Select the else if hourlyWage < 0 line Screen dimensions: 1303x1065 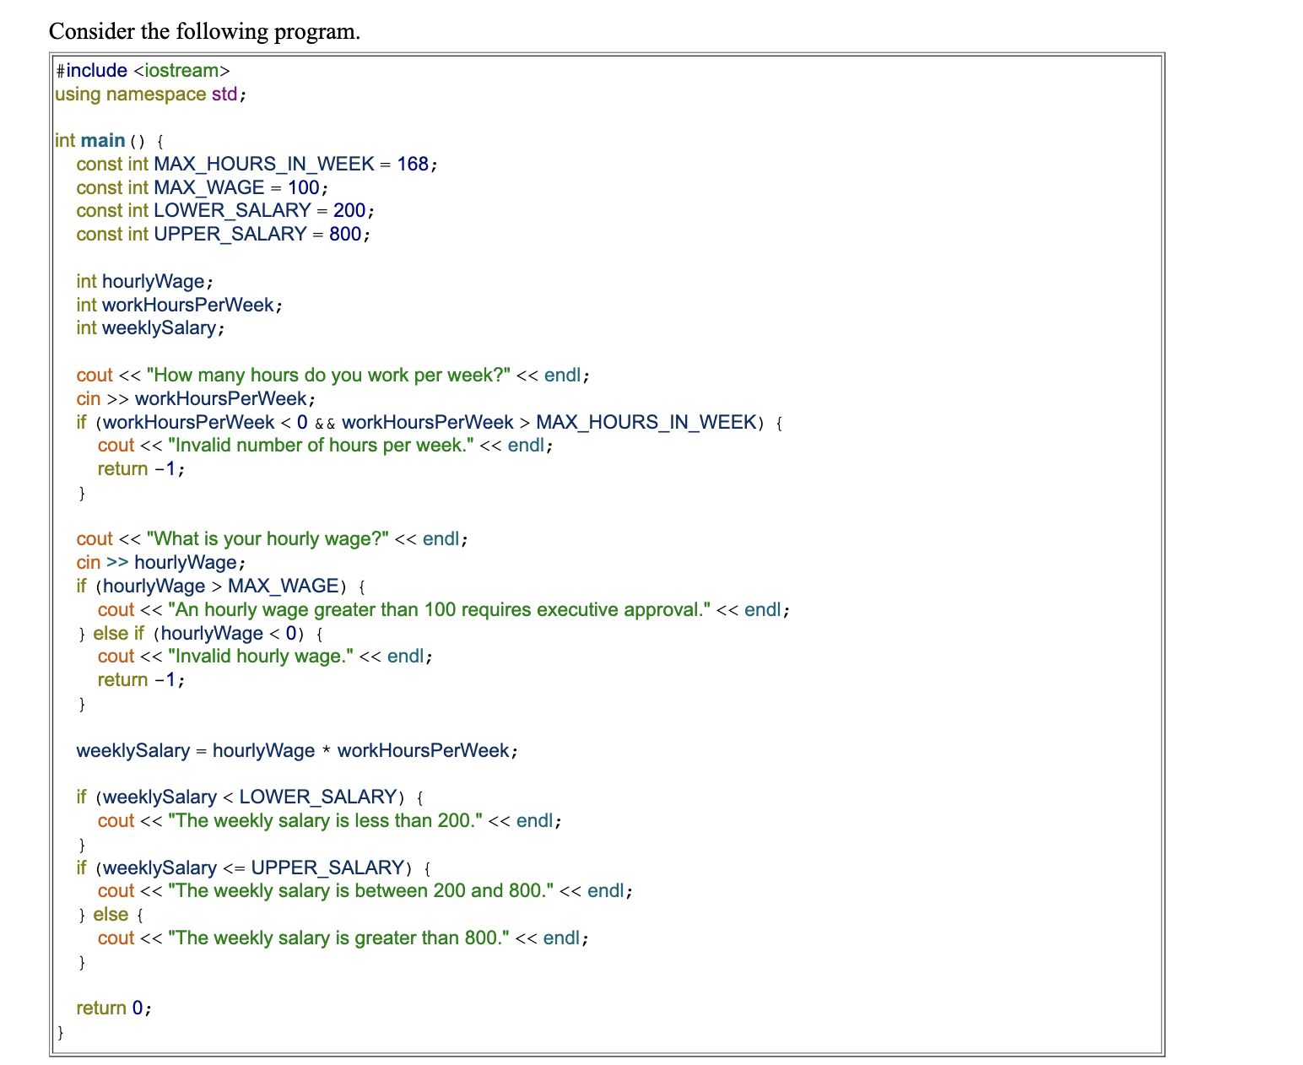click(200, 633)
